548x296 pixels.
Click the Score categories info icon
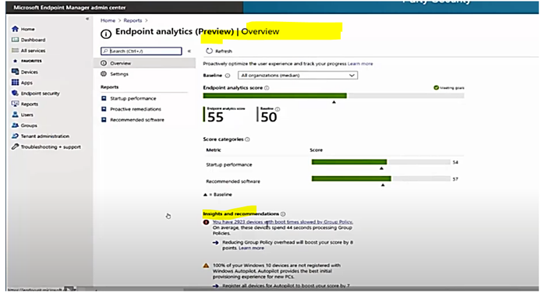tap(247, 139)
